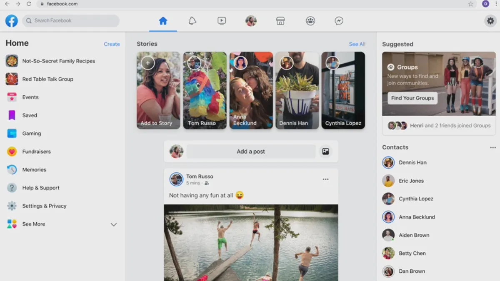
Task: Click the browser reload button
Action: (29, 4)
